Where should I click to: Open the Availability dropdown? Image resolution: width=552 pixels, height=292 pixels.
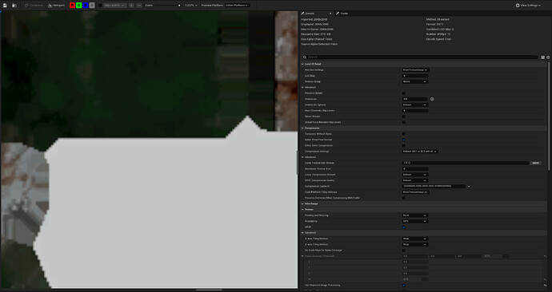(415, 221)
